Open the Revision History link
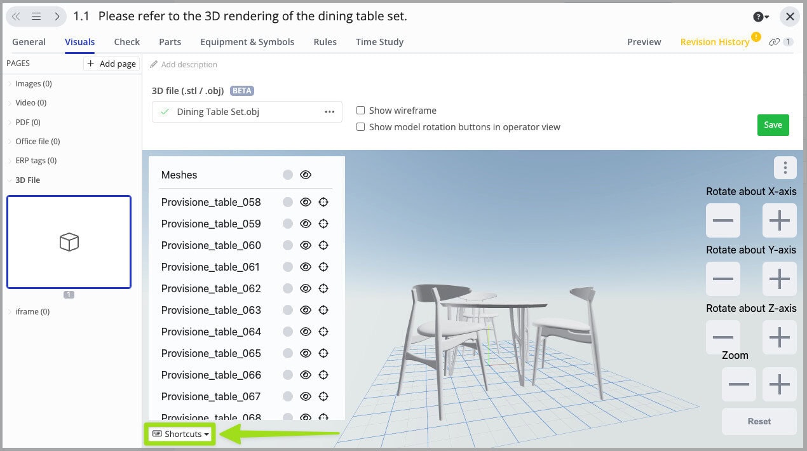Viewport: 807px width, 451px height. [715, 41]
